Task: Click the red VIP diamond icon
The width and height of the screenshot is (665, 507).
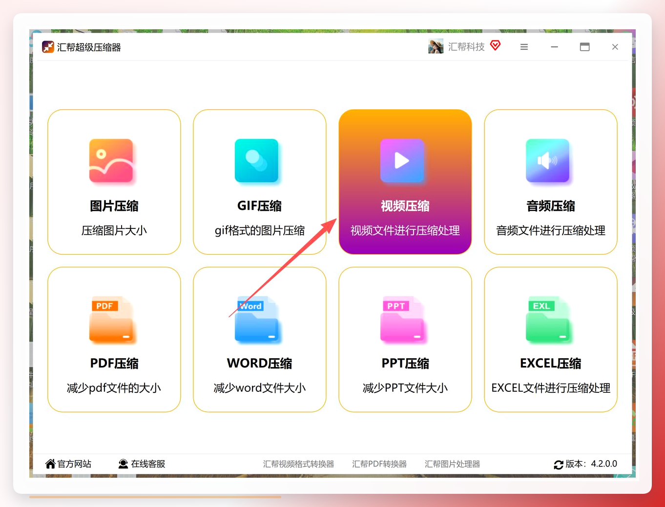Action: tap(495, 45)
